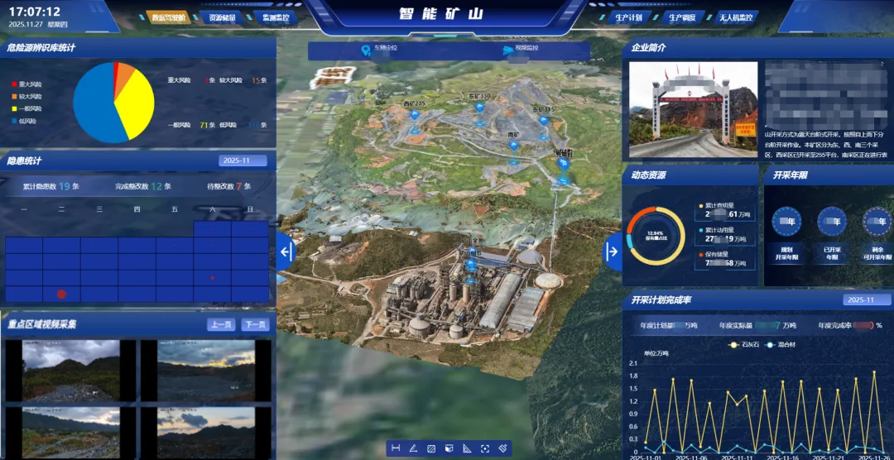The height and width of the screenshot is (460, 894).
Task: Toggle 重大风险 legend item
Action: pos(26,84)
